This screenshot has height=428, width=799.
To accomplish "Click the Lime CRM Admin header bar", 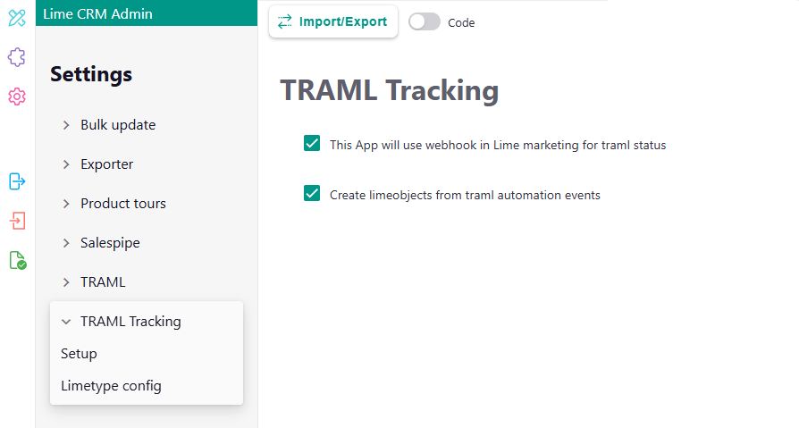I will [147, 13].
